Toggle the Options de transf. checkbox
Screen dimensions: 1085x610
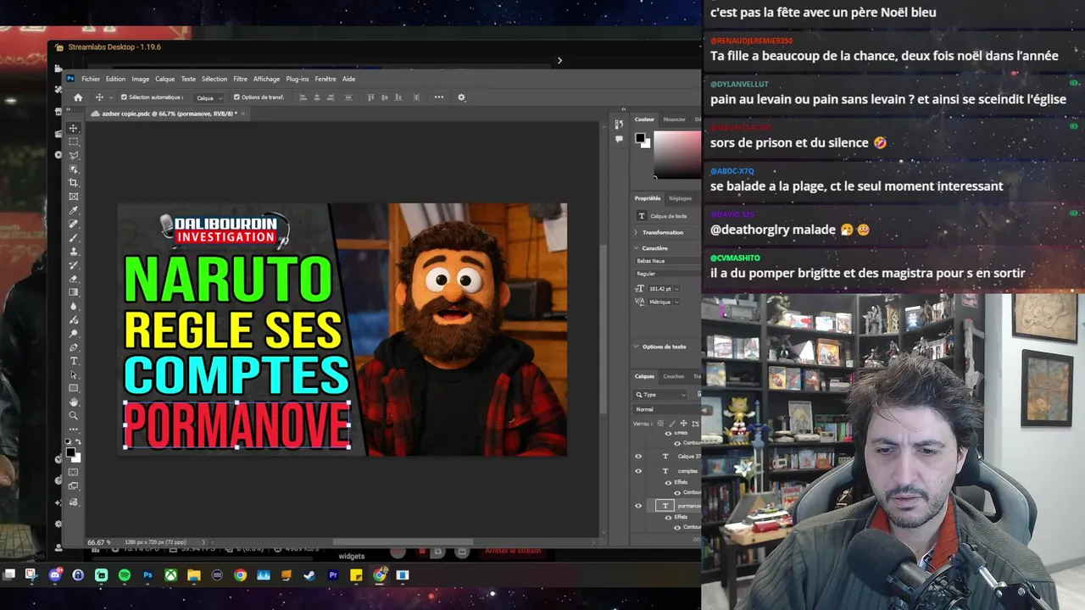[236, 97]
